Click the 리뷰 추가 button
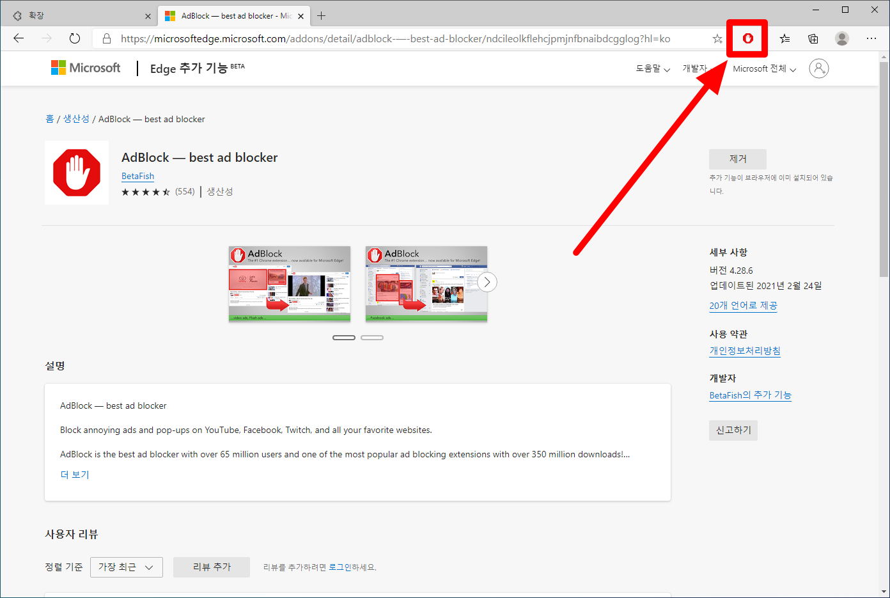The width and height of the screenshot is (890, 598). pyautogui.click(x=212, y=567)
